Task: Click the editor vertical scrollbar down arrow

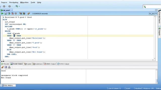Action: point(154,58)
